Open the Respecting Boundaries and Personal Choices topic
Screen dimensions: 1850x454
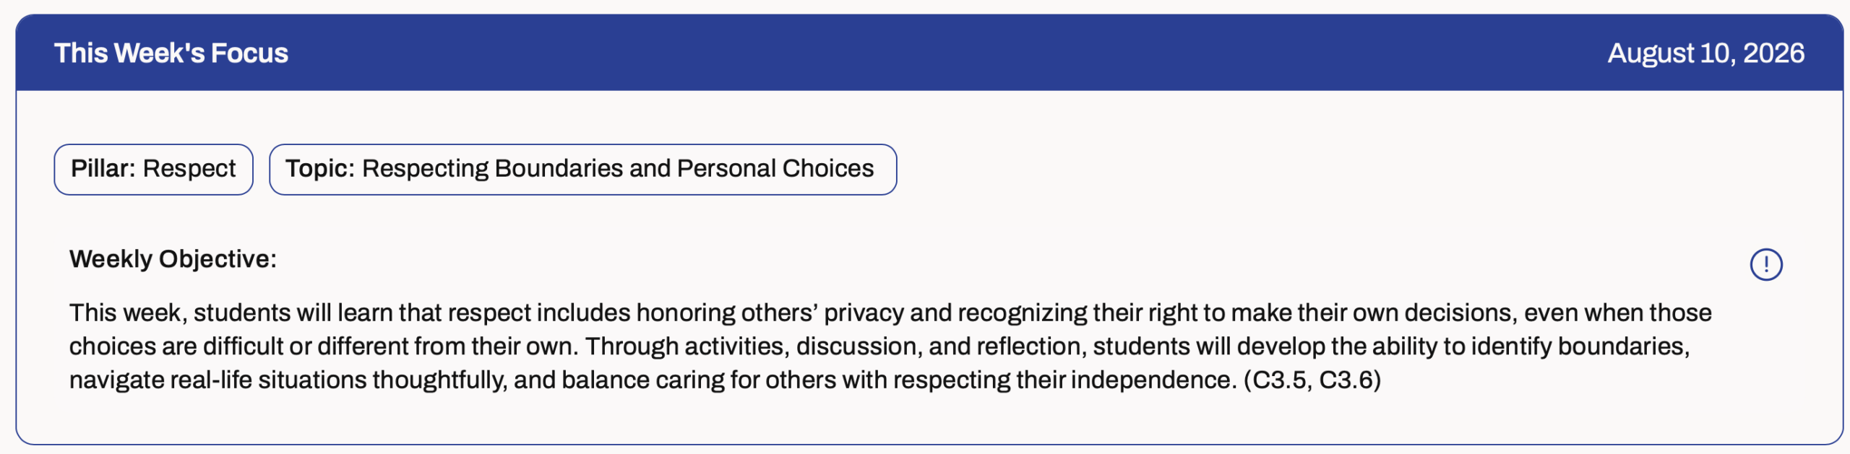tap(582, 169)
